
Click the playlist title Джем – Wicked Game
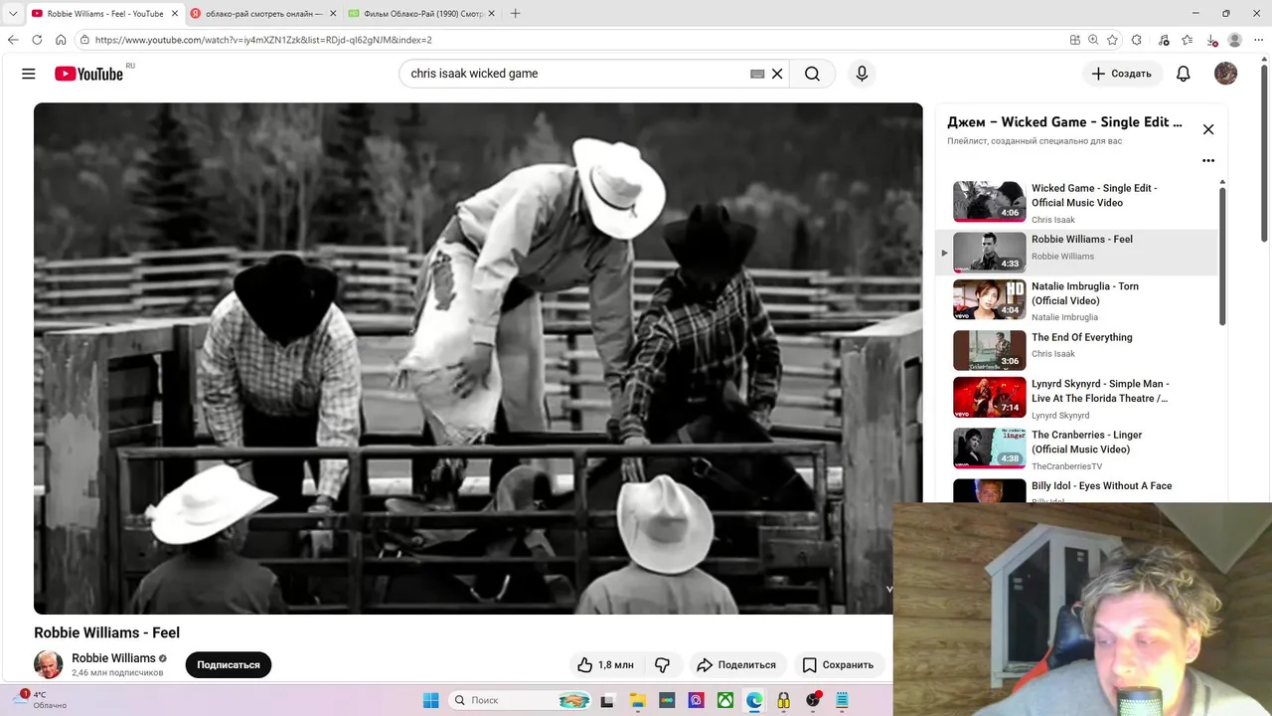[1064, 122]
